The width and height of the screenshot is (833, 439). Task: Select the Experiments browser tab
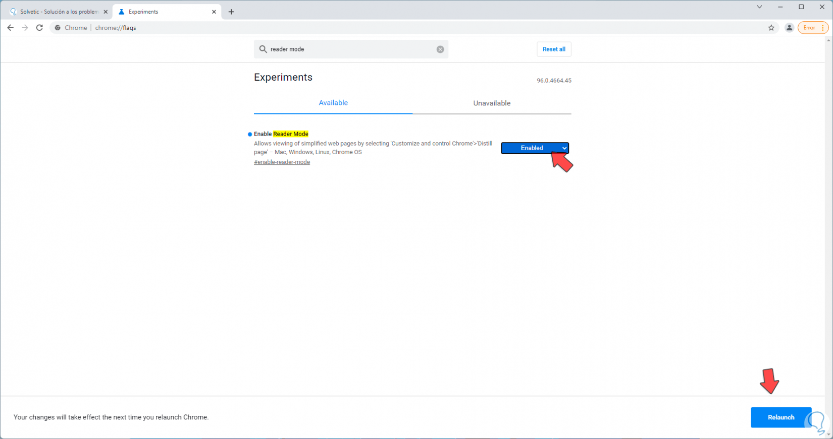pyautogui.click(x=167, y=12)
